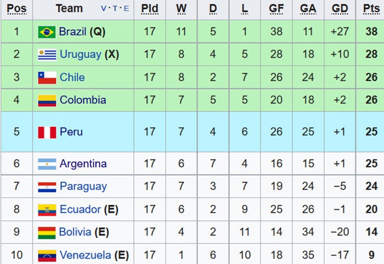Click the Peru flag icon

(x=47, y=132)
